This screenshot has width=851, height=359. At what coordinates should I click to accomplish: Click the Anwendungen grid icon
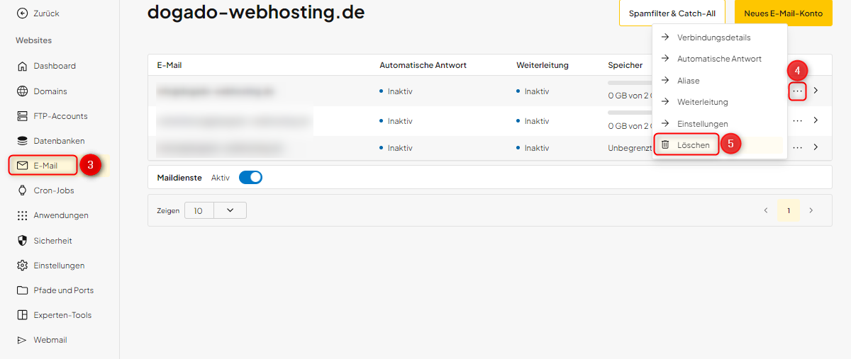(x=22, y=215)
